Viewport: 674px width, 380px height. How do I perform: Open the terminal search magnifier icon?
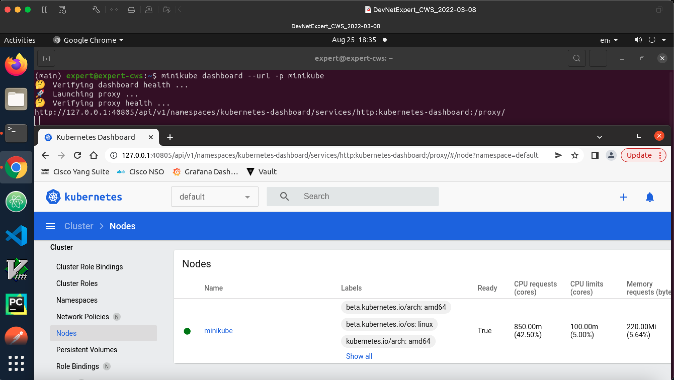(576, 58)
